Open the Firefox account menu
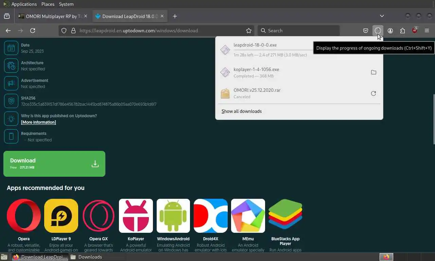 (x=390, y=31)
